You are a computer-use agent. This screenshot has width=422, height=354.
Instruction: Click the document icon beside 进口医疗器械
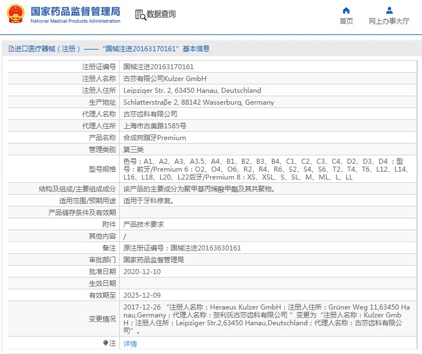pos(11,49)
